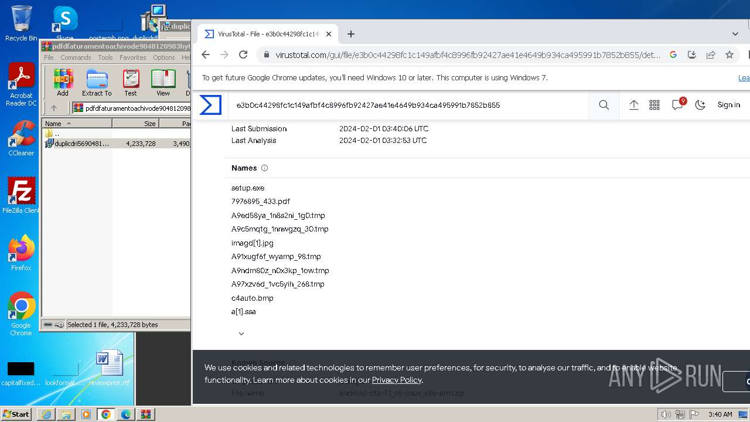Click VirusTotal search magnifier icon
The image size is (750, 422).
(604, 105)
